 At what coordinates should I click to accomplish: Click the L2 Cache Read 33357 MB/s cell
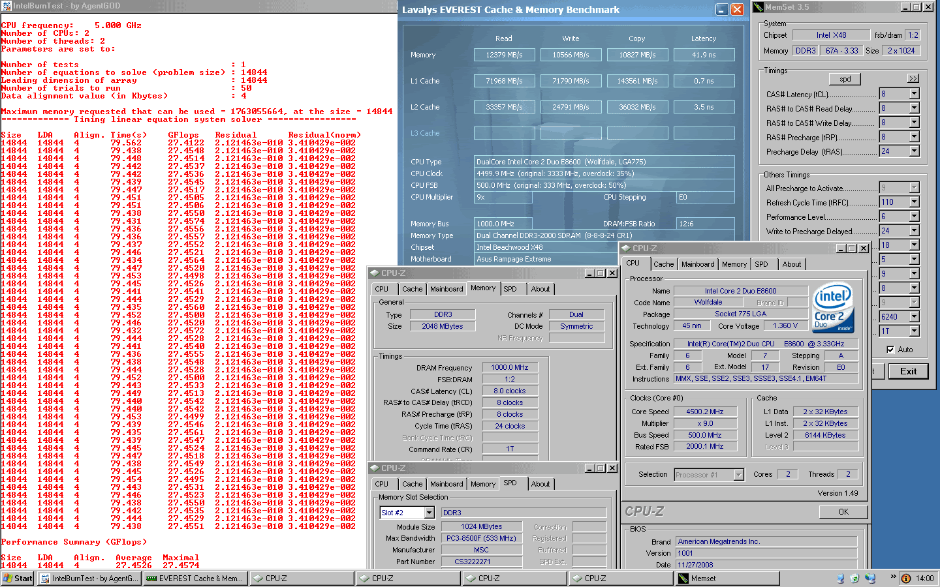tap(504, 107)
